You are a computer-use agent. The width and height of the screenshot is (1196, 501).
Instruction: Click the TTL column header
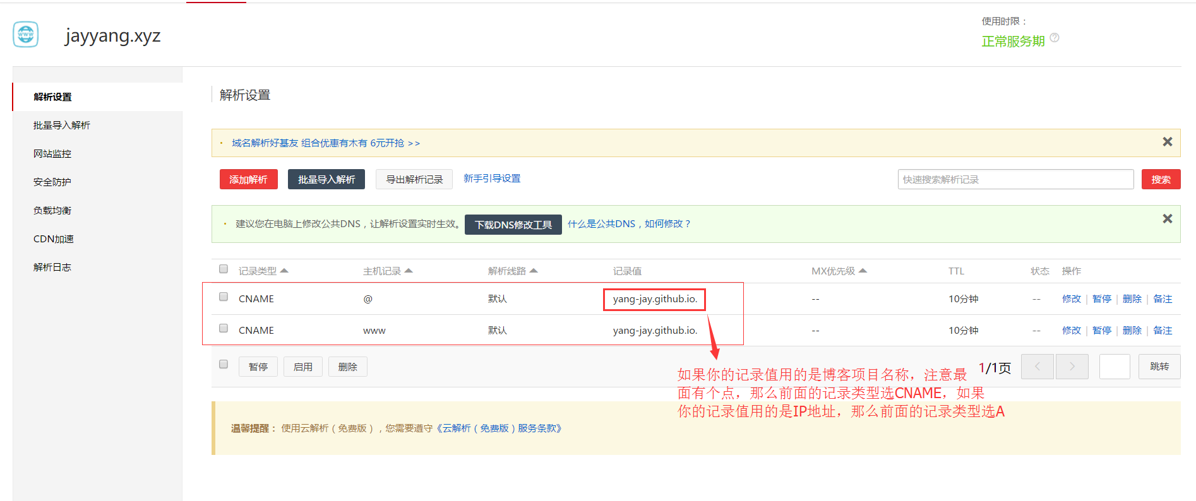tap(956, 271)
